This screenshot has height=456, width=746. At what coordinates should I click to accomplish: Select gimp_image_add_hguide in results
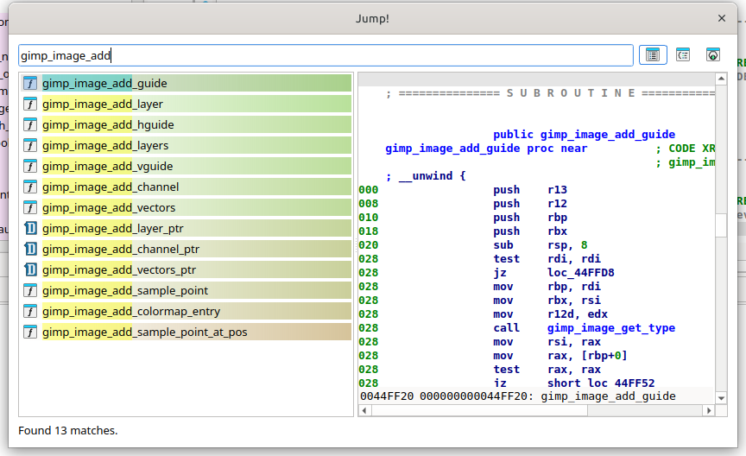[x=186, y=124]
